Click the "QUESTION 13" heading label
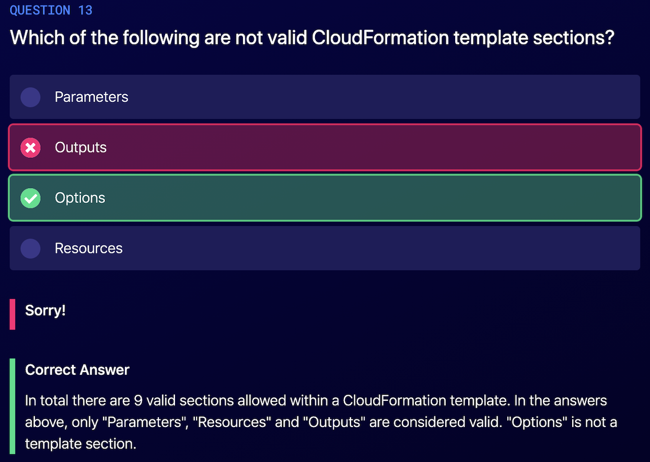 click(51, 10)
